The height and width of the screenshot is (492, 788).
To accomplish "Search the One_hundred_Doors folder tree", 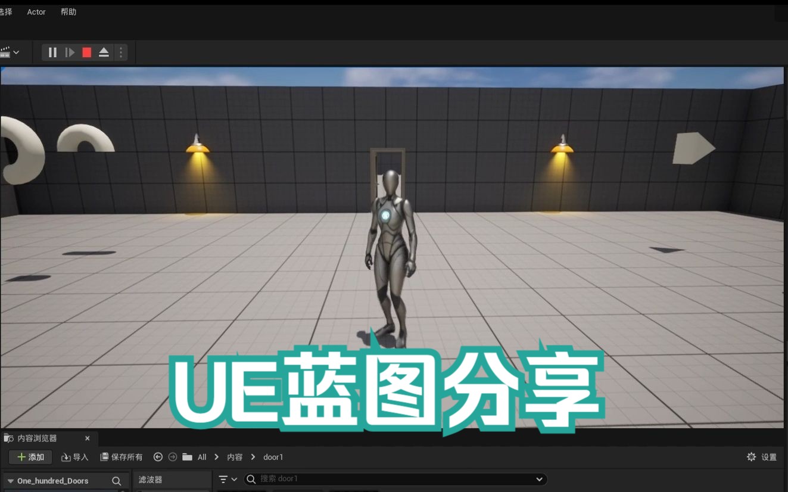I will tap(116, 481).
